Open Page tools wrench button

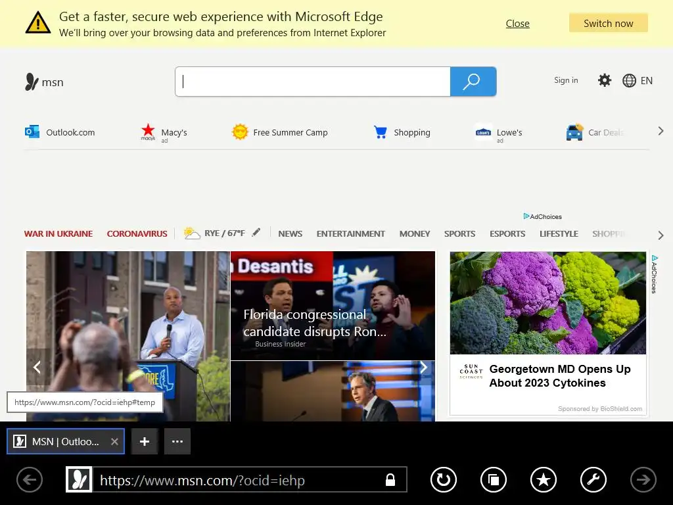(593, 479)
